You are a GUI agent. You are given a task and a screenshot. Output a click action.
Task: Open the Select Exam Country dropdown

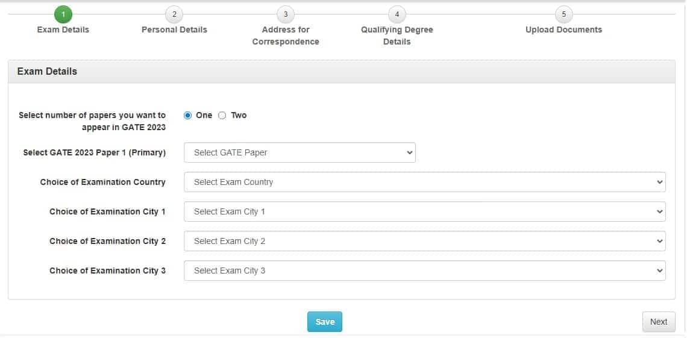click(x=425, y=182)
